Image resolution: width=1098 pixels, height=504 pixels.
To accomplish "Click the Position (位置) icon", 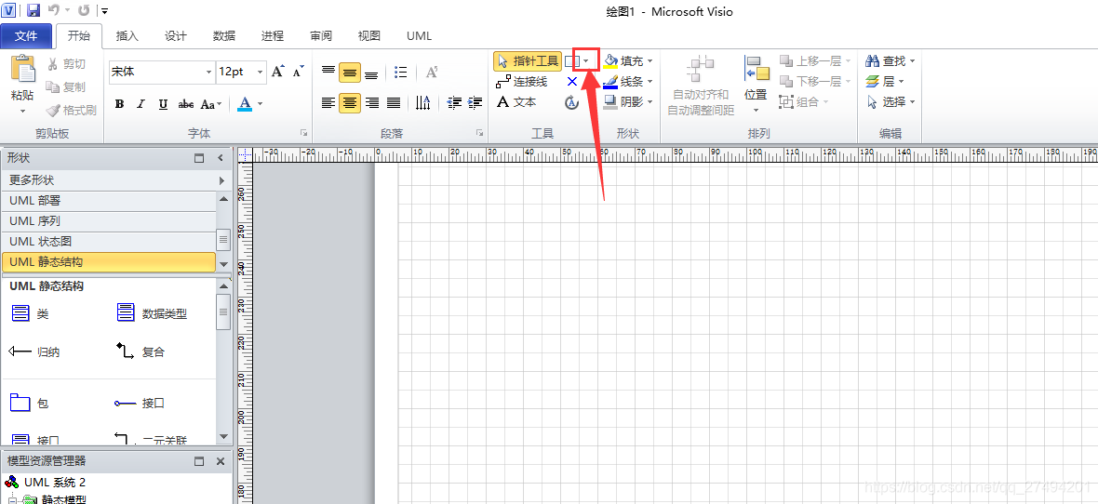I will pos(757,68).
